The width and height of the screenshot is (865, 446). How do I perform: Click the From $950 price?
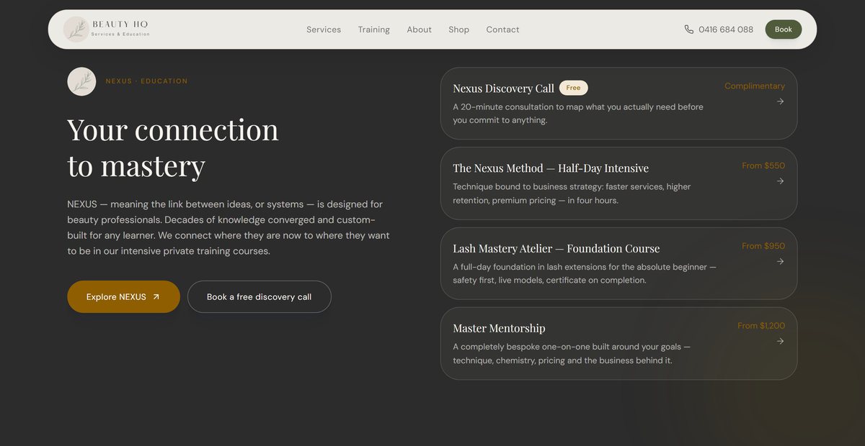point(763,246)
